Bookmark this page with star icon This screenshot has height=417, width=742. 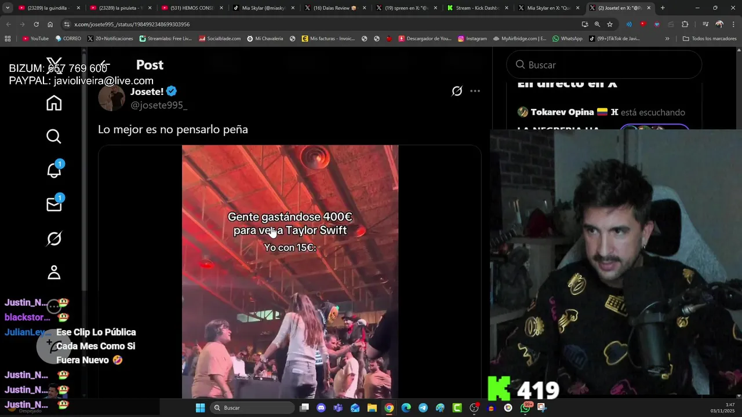coord(610,24)
